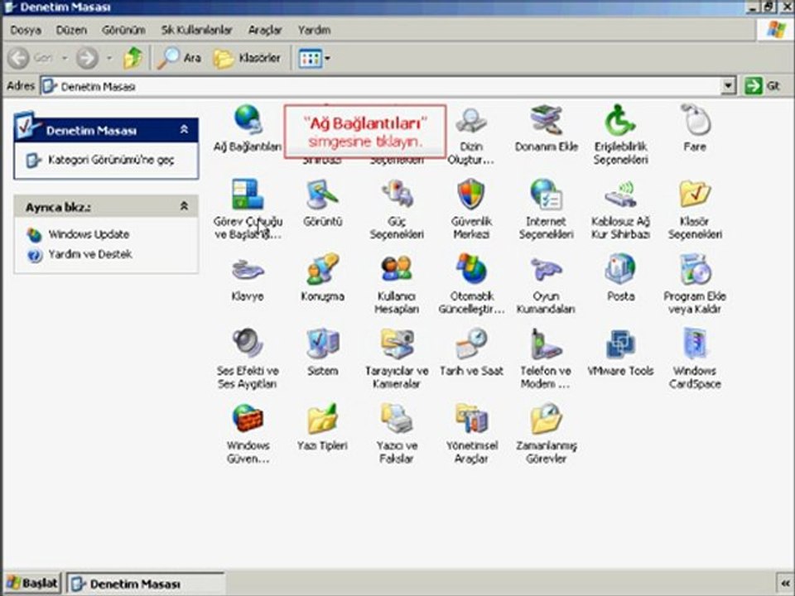This screenshot has width=795, height=596.
Task: Open the Araçlar menu
Action: coord(265,30)
